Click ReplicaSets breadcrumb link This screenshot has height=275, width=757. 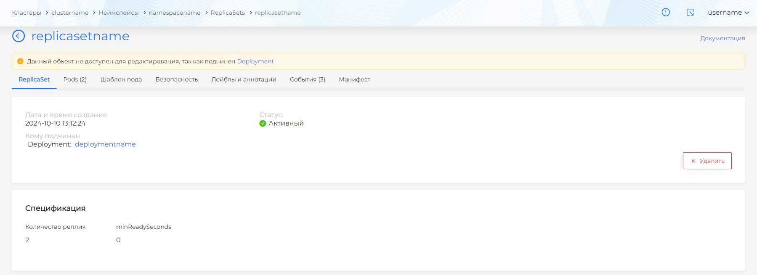pyautogui.click(x=228, y=13)
